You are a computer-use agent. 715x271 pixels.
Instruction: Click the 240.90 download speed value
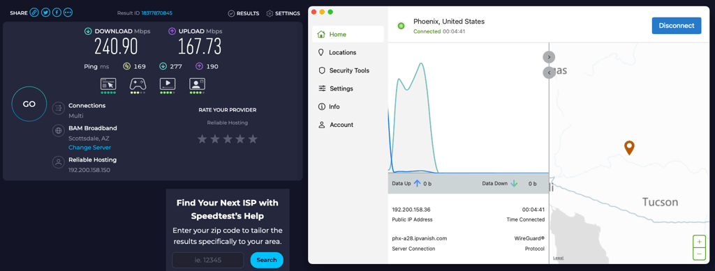[x=116, y=47]
